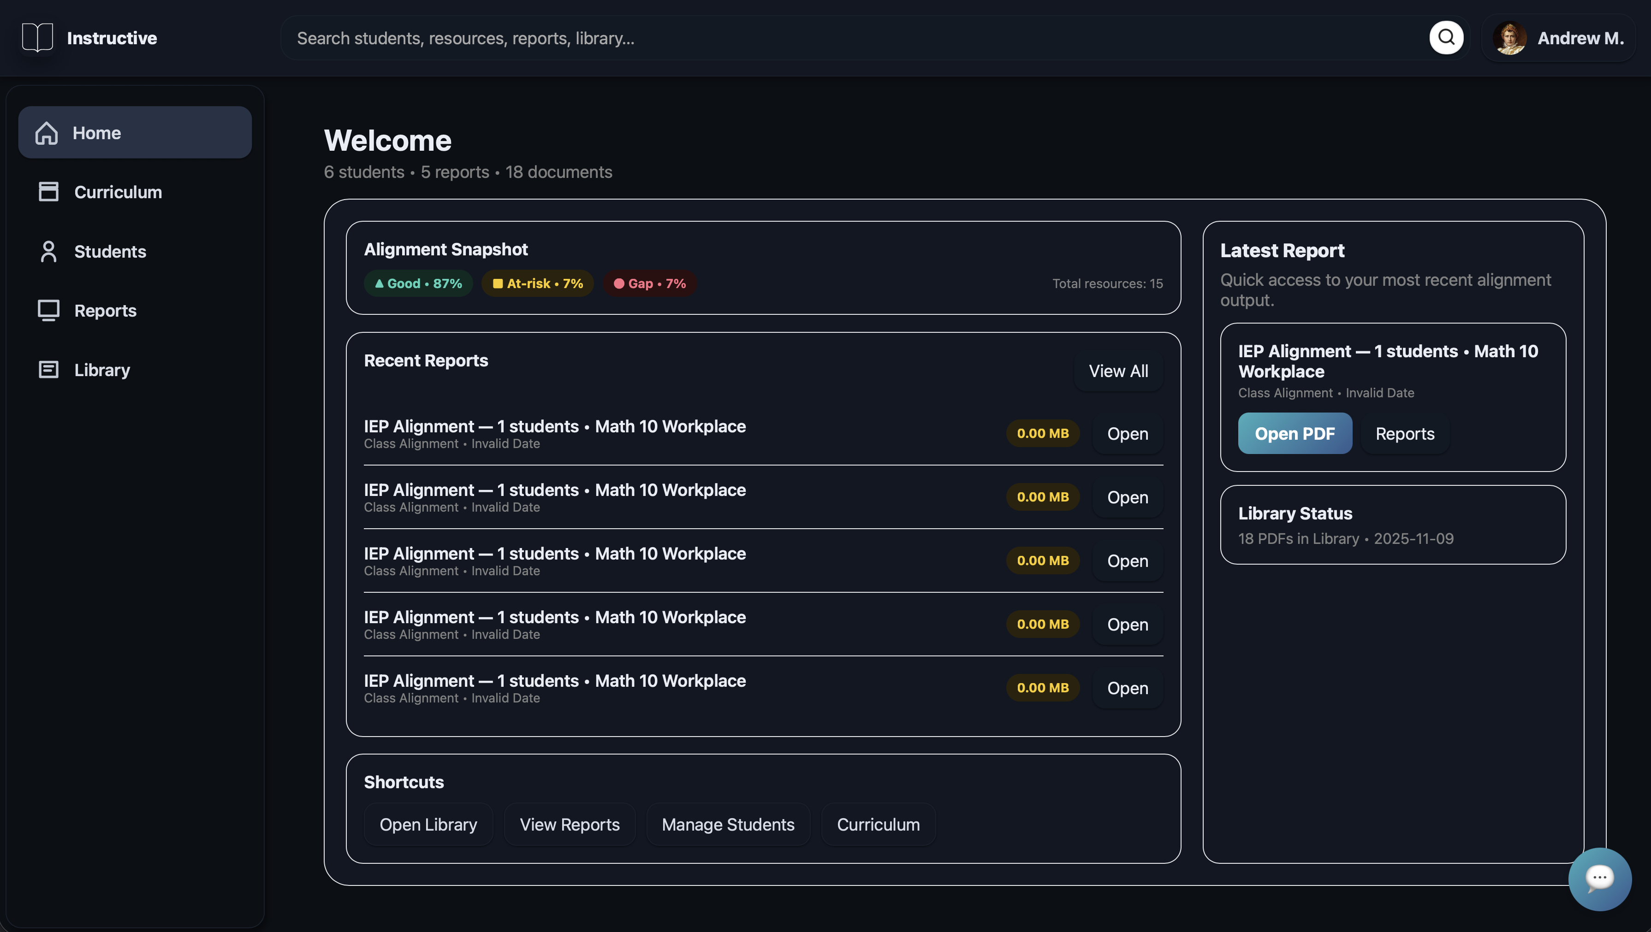
Task: Click the Reports monitor icon
Action: pos(48,310)
